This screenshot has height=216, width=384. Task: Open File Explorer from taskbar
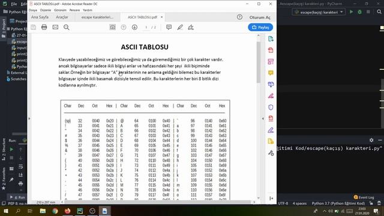(x=43, y=211)
